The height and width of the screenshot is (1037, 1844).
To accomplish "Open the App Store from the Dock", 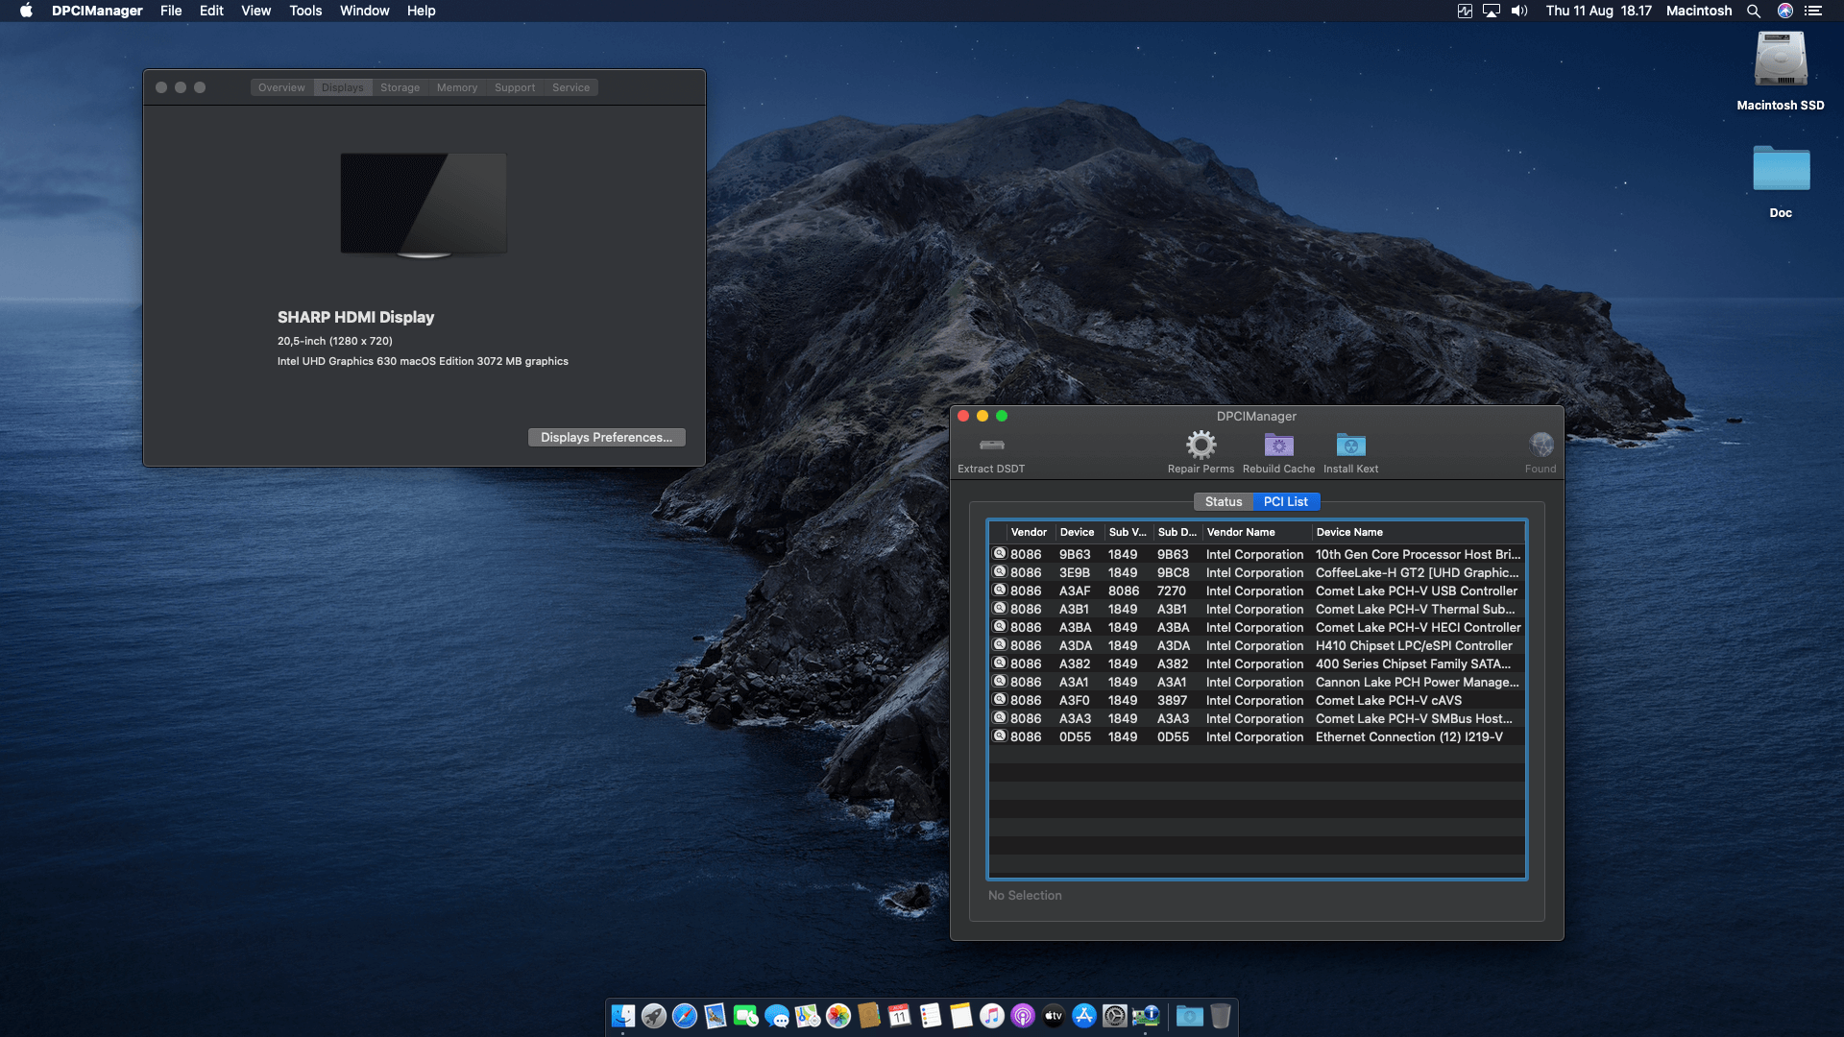I will pos(1083,1016).
